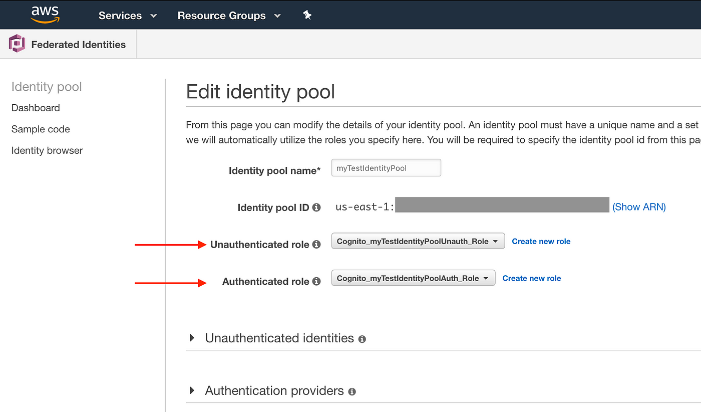Click info icon beside Unauthenticated identities
The width and height of the screenshot is (701, 412).
[362, 339]
